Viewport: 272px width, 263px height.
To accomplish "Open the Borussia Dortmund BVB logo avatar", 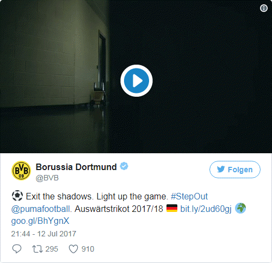I will point(21,171).
